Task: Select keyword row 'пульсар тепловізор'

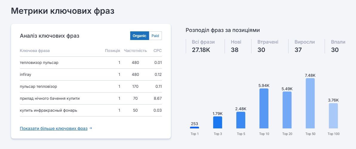Action: 38,87
